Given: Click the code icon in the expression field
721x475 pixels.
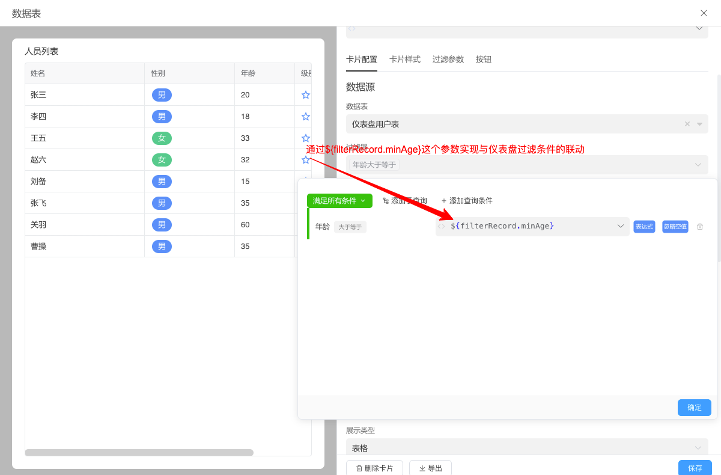Looking at the screenshot, I should pos(442,227).
